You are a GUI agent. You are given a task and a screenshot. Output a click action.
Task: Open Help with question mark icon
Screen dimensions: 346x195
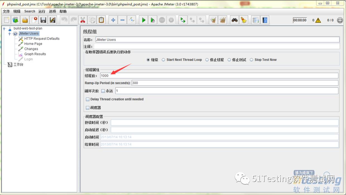point(265,20)
